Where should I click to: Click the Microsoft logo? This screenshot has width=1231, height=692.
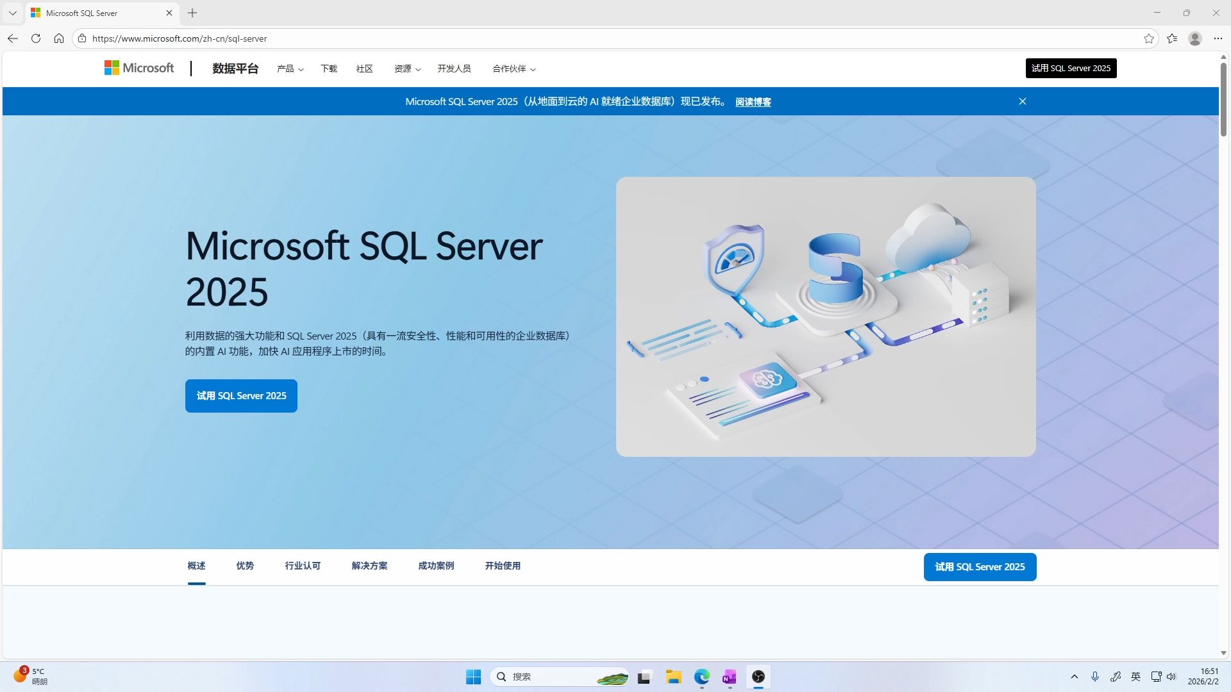(x=139, y=68)
